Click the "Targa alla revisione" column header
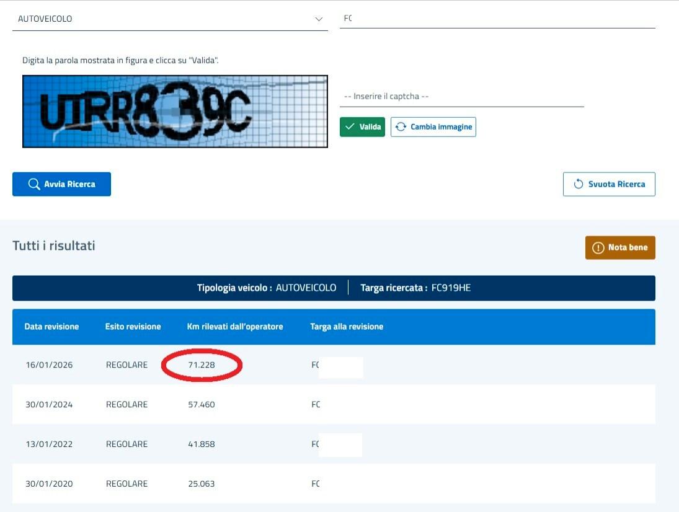Screen dimensions: 679x512 point(347,326)
